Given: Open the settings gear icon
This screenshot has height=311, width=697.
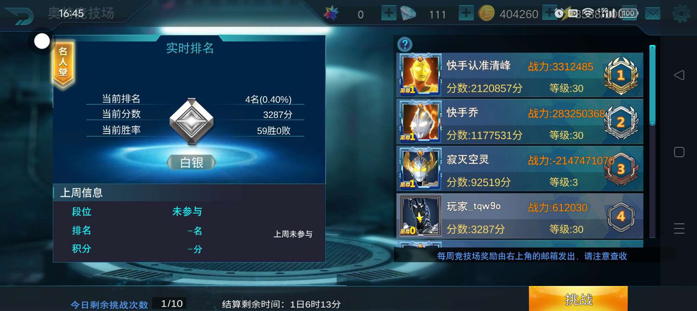Looking at the screenshot, I should pyautogui.click(x=681, y=14).
